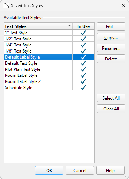
Task: Click In Use checkmark for Schedule Style
Action: 83,87
